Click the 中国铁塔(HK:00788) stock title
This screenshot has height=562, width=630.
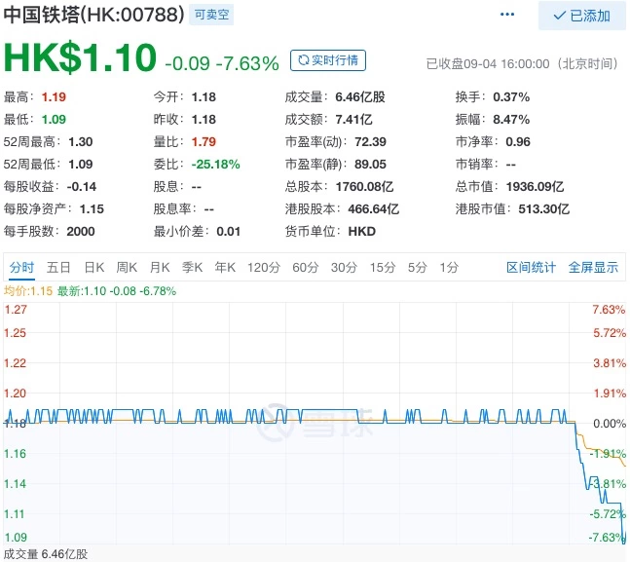[93, 16]
